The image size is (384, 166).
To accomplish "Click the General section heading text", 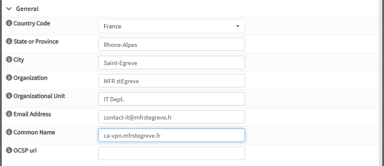I will click(x=27, y=9).
